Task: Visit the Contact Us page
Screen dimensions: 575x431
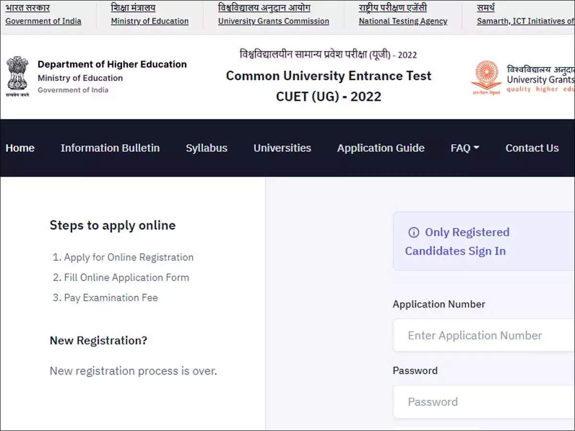Action: (532, 148)
